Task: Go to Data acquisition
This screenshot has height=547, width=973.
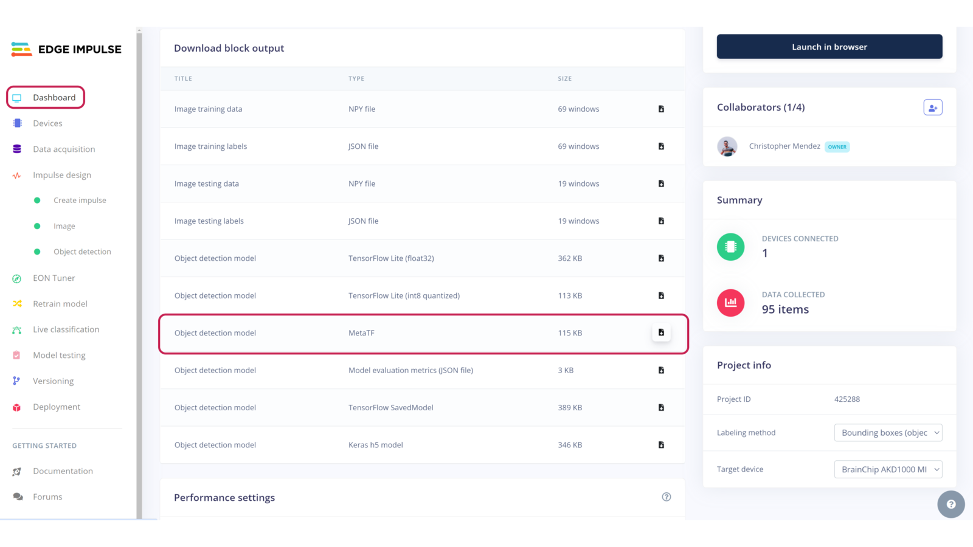Action: click(64, 150)
